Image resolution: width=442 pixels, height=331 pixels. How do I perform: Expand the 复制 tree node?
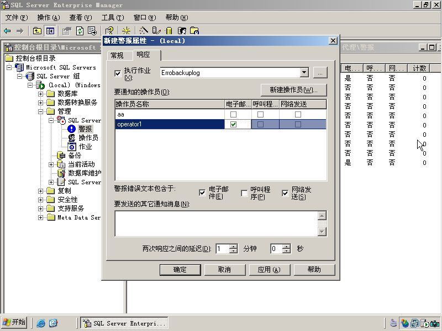click(x=40, y=191)
